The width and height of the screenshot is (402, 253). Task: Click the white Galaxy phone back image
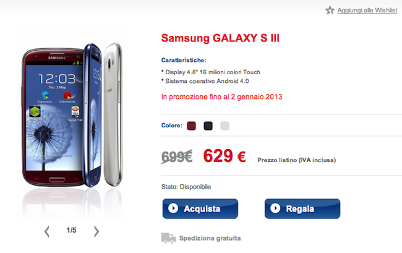(x=113, y=114)
